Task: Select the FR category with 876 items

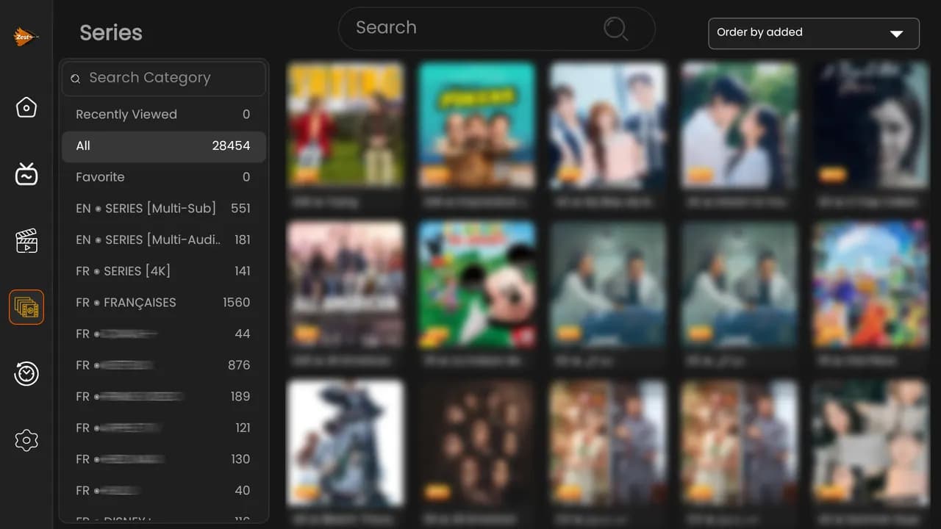Action: [164, 365]
